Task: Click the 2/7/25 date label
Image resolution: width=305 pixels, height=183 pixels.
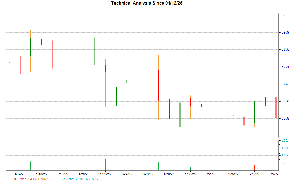Action: coord(276,174)
